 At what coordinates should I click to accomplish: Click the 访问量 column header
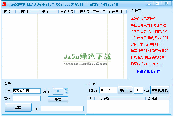tap(157, 98)
